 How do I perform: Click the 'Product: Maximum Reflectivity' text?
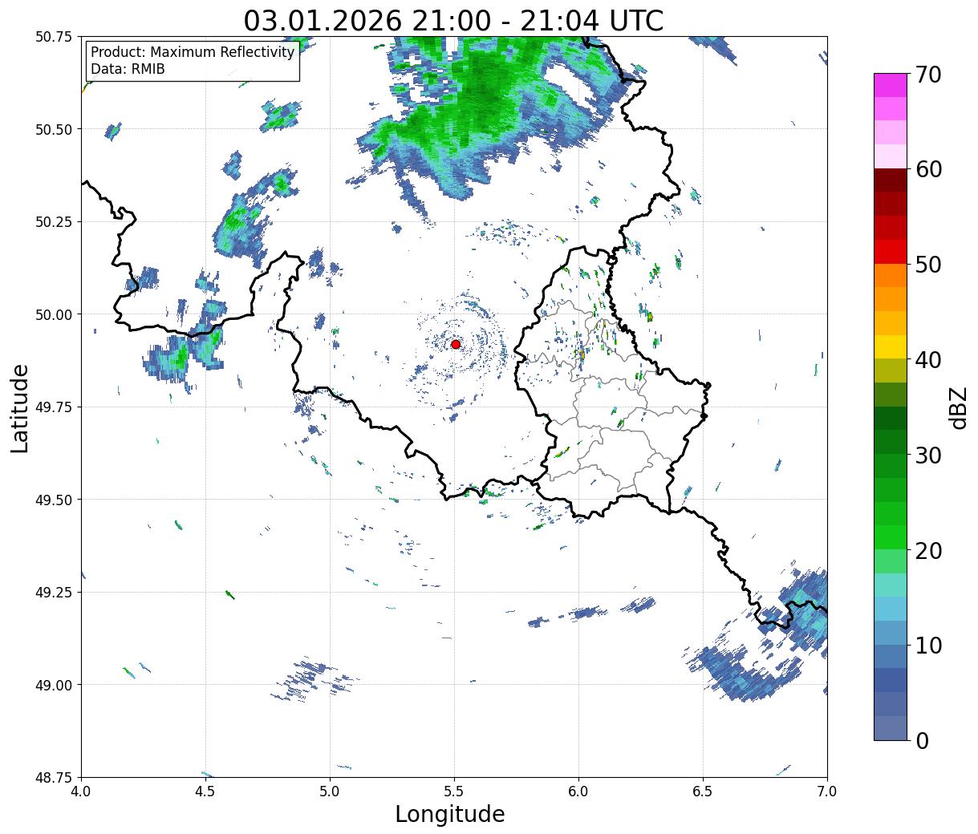click(193, 52)
